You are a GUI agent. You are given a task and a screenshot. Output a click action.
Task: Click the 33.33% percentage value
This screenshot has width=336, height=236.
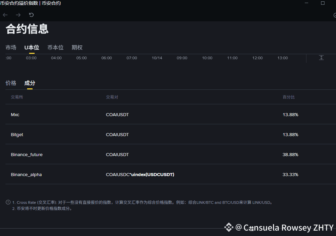click(x=290, y=175)
